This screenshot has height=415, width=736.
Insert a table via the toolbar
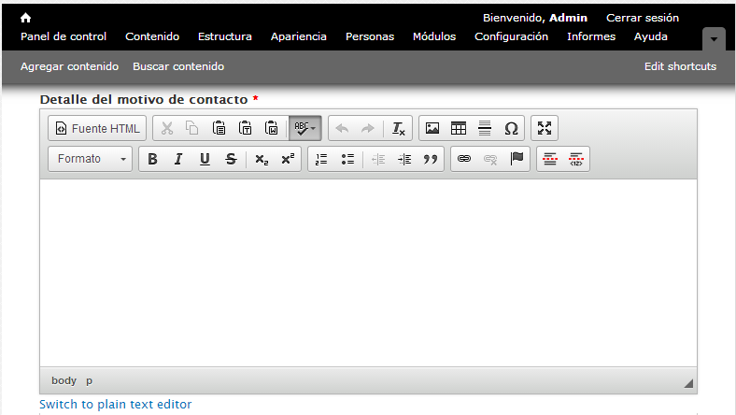tap(459, 128)
